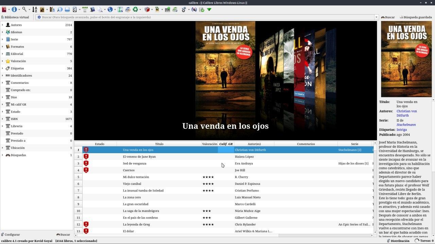The height and width of the screenshot is (244, 435).
Task: Click the cover thumbnail in the details panel
Action: point(406,59)
